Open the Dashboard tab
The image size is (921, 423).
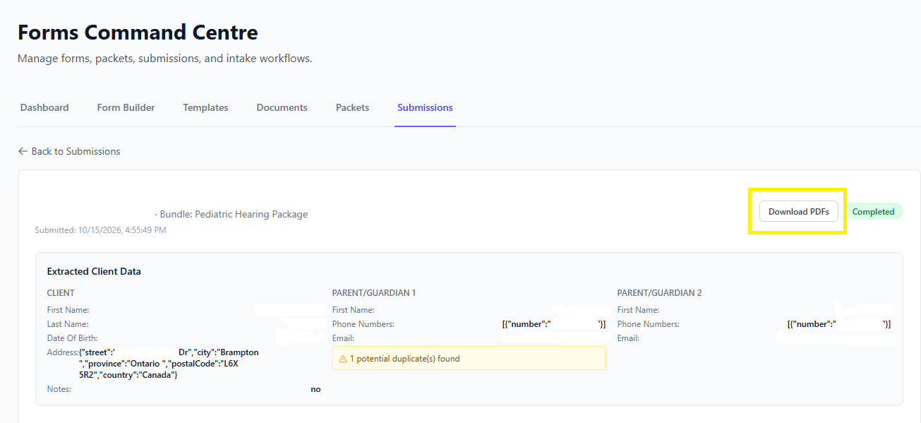pyautogui.click(x=44, y=107)
